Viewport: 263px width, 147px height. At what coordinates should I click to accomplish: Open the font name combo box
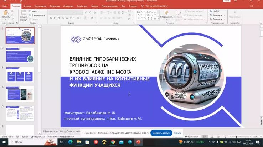pyautogui.click(x=62, y=13)
